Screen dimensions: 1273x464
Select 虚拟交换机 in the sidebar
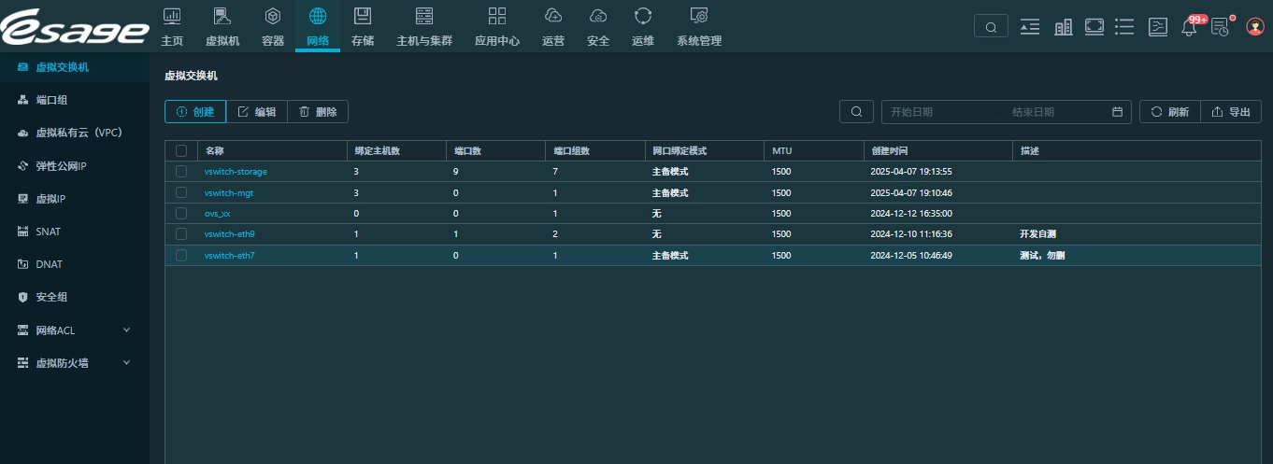click(x=75, y=67)
